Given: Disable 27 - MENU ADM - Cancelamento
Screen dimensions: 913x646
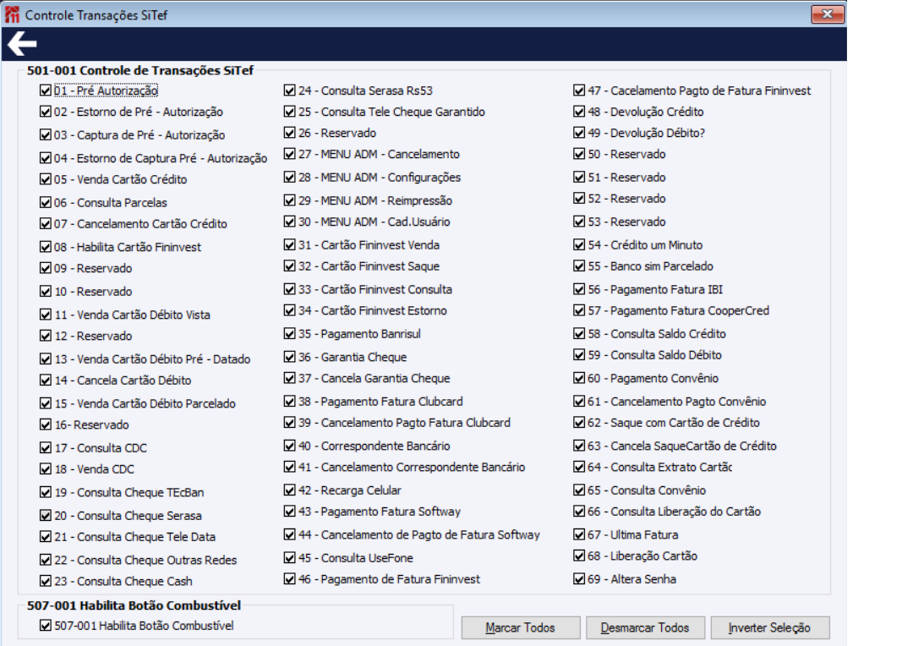Looking at the screenshot, I should pos(289,154).
